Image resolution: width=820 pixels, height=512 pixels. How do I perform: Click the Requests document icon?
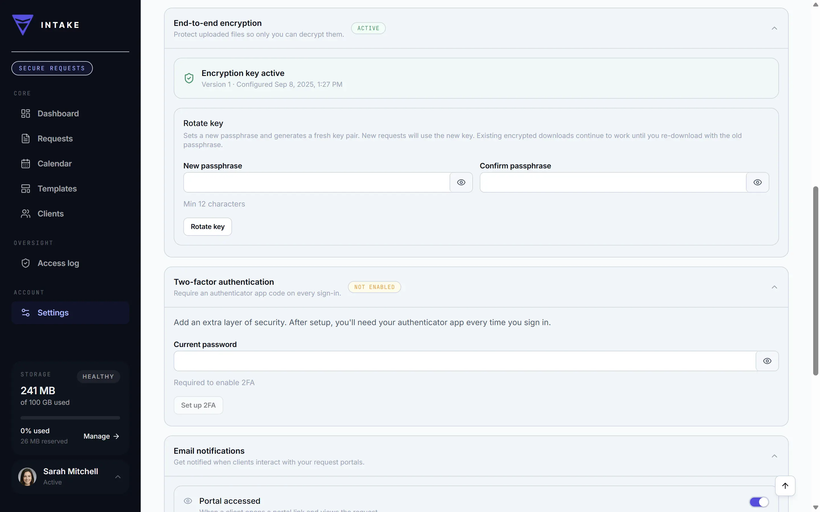click(x=25, y=139)
